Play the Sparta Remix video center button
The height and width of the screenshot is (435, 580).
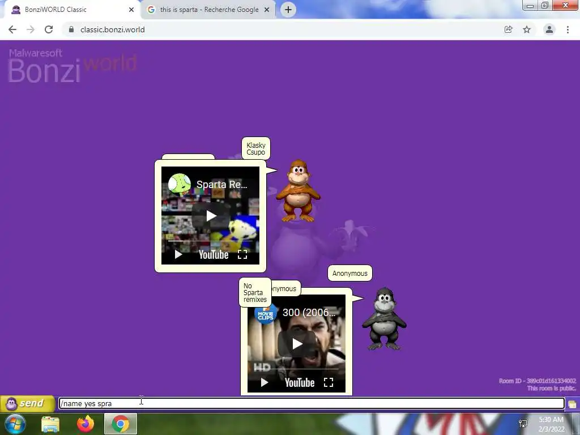(x=211, y=216)
